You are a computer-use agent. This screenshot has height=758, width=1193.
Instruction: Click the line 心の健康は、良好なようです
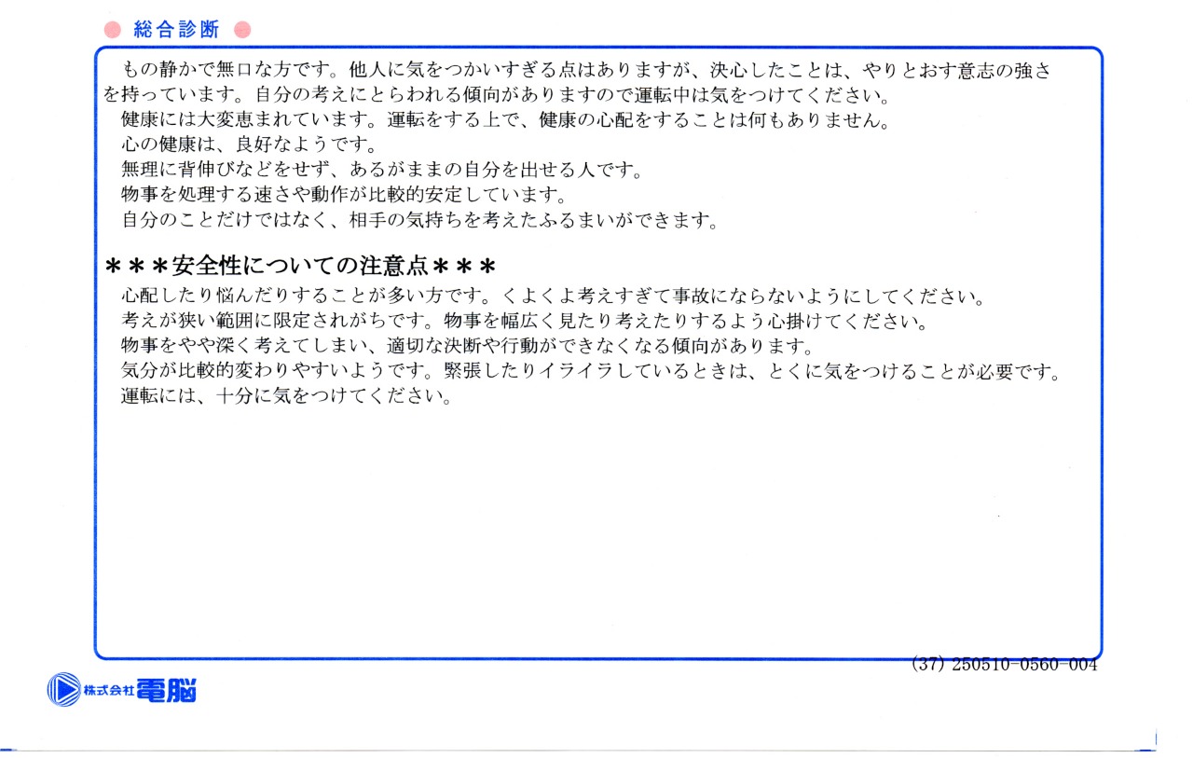(x=249, y=145)
